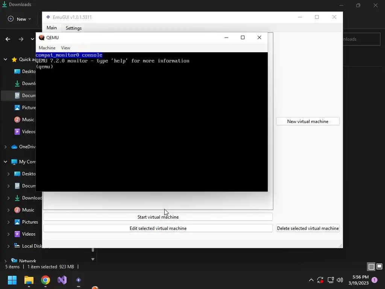Viewport: 385px width, 289px height.
Task: Select Desktop icon in Quick access
Action: 17,71
